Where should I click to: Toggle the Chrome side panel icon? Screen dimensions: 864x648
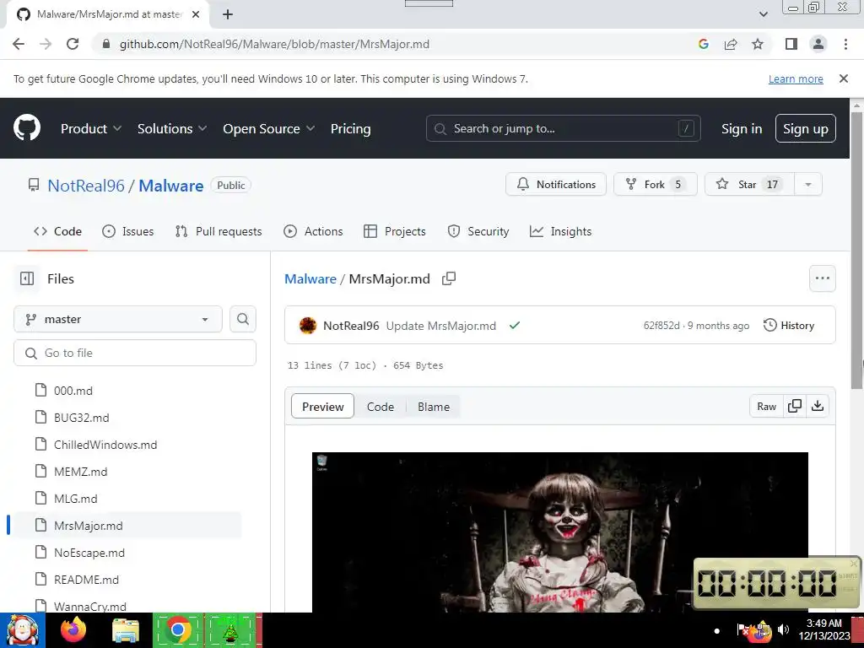[x=791, y=44]
